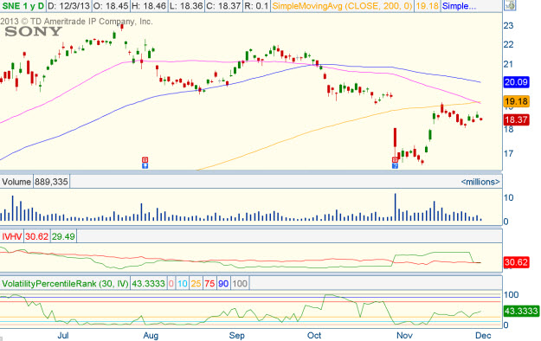Screen dimensions: 541x341
Task: Click the red 30.62 bubble on IVHV axis
Action: (516, 262)
